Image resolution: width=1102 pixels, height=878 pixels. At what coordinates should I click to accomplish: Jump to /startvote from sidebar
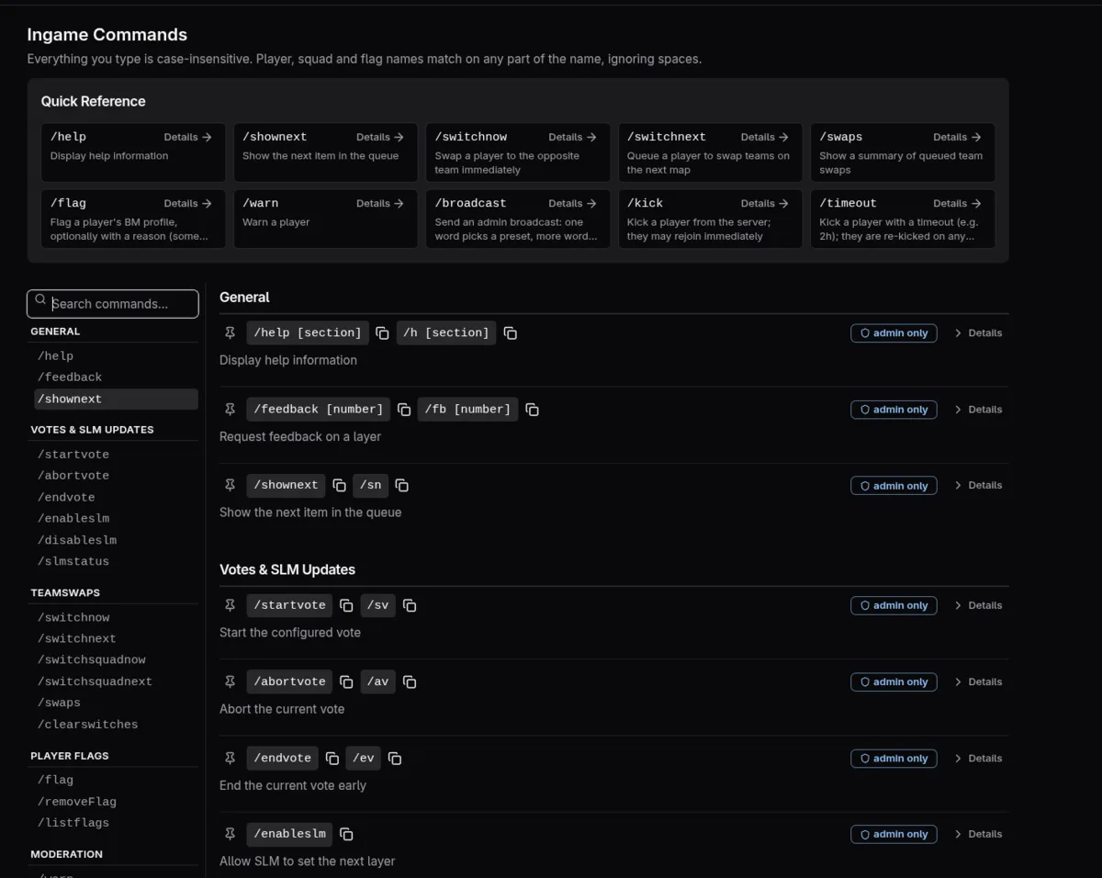[x=116, y=454]
